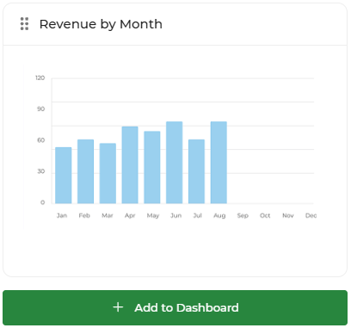Click the Sep axis label

[x=243, y=216]
